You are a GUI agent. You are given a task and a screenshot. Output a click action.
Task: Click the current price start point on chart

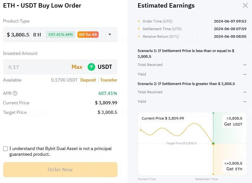(141, 130)
